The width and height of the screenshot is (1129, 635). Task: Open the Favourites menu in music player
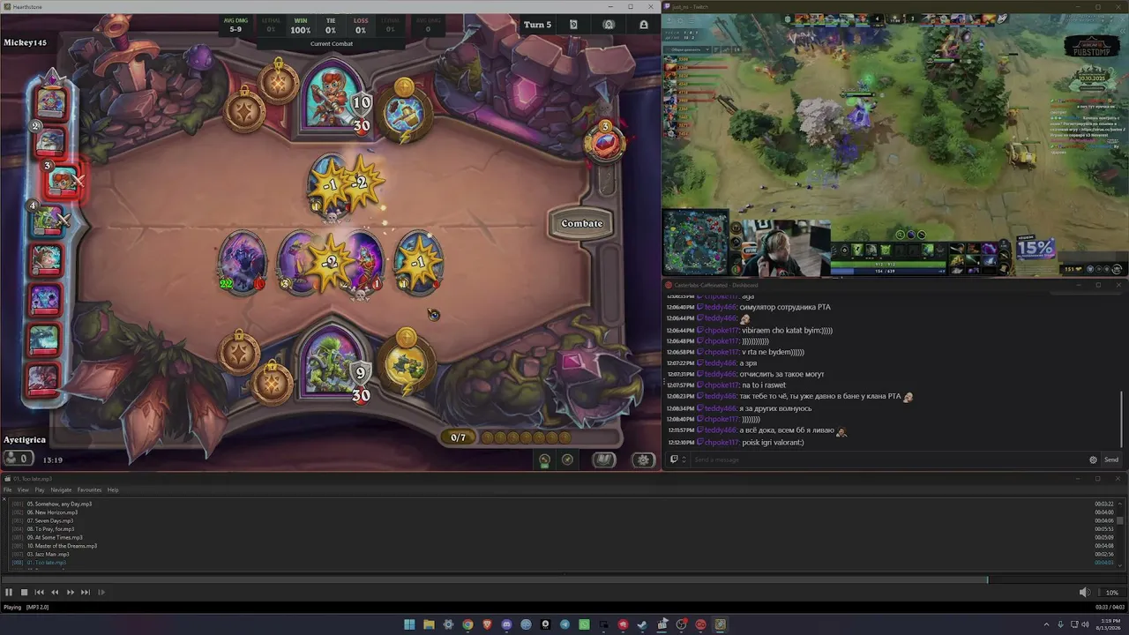pyautogui.click(x=89, y=489)
